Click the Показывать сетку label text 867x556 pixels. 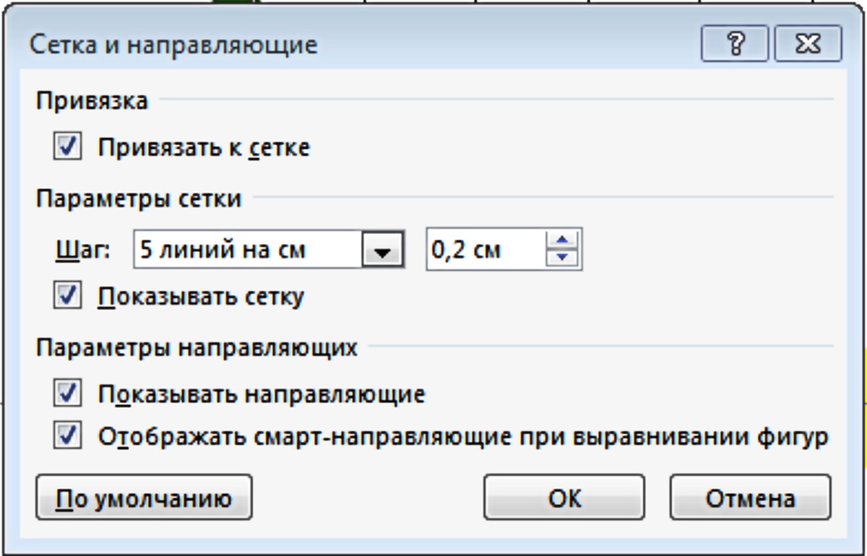point(201,297)
